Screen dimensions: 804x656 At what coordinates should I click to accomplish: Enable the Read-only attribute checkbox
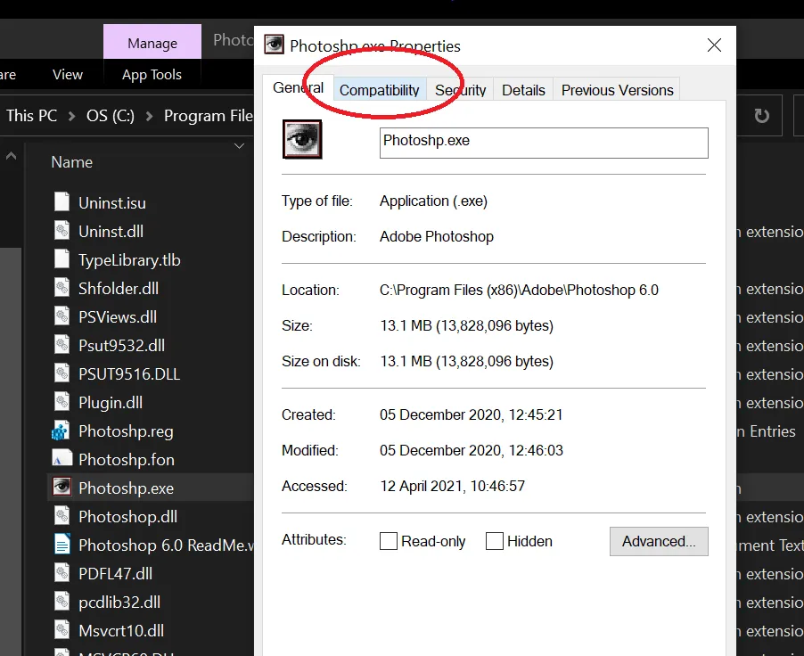click(x=389, y=541)
